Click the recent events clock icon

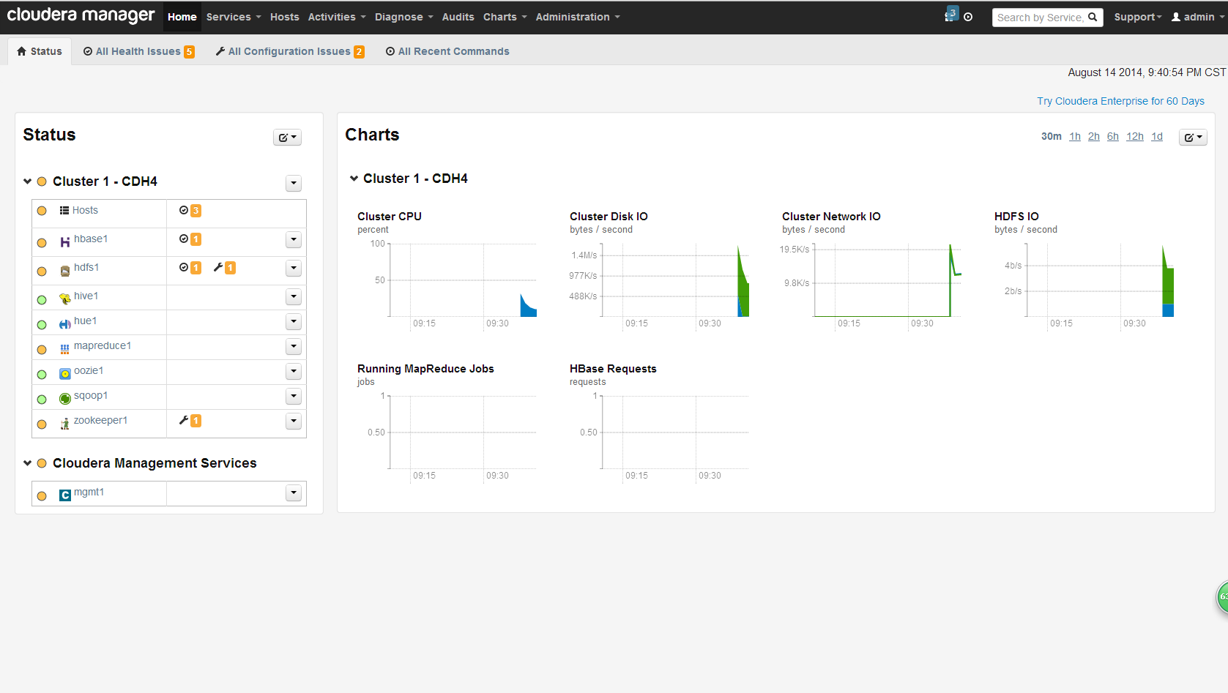click(x=968, y=17)
